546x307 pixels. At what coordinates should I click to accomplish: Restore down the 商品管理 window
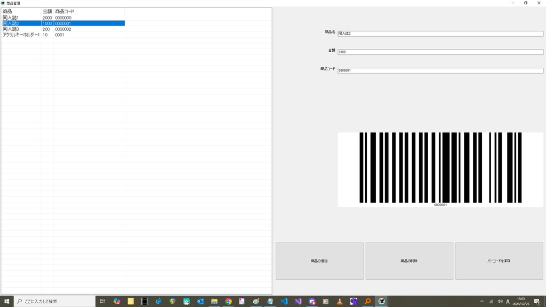coord(526,3)
